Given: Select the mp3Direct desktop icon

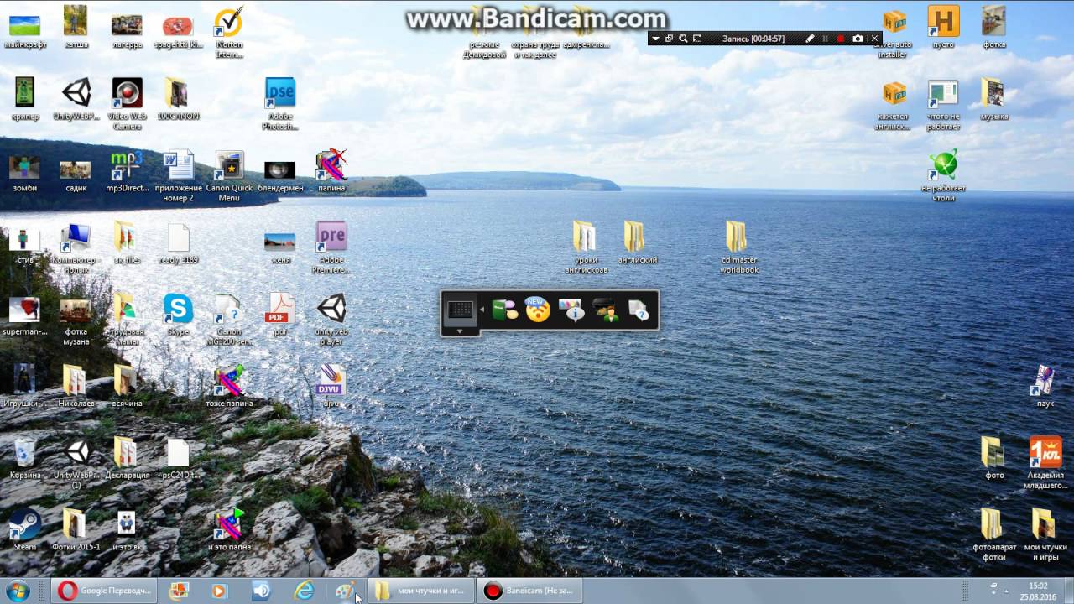Looking at the screenshot, I should point(127,171).
